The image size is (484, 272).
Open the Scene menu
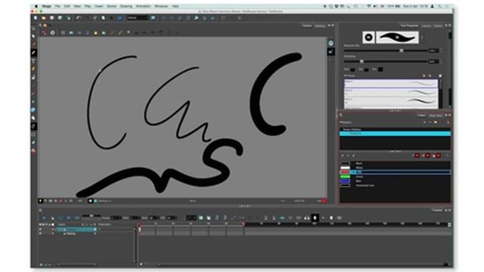click(111, 6)
